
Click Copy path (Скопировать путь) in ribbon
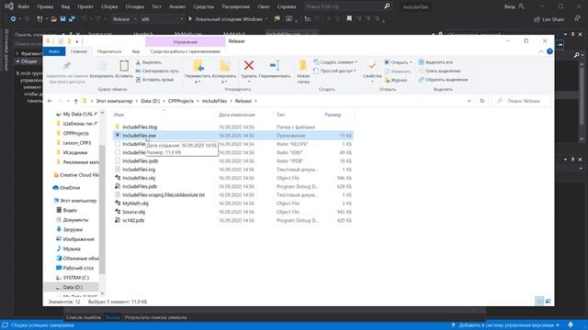157,71
